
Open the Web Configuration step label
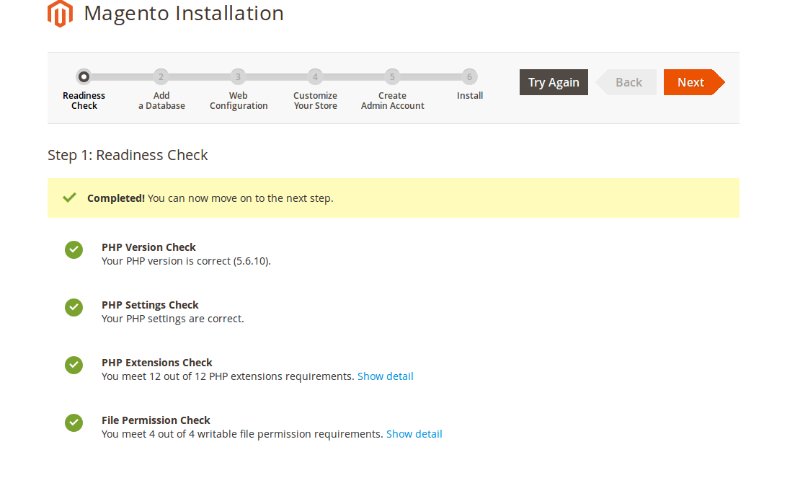tap(239, 100)
